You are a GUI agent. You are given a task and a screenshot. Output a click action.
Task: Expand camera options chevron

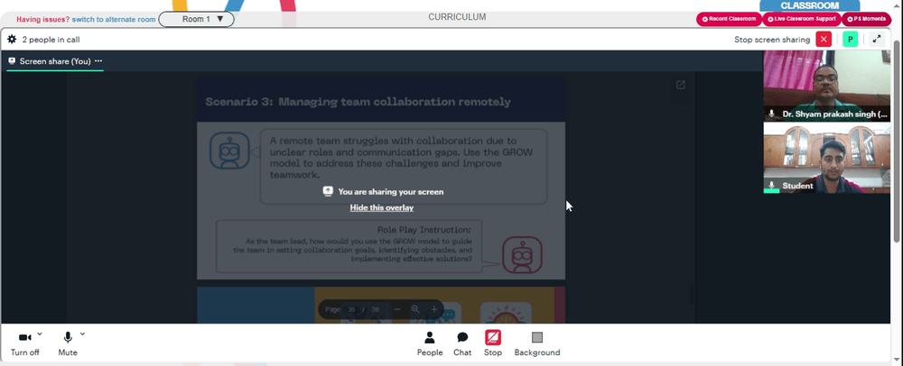click(x=40, y=334)
